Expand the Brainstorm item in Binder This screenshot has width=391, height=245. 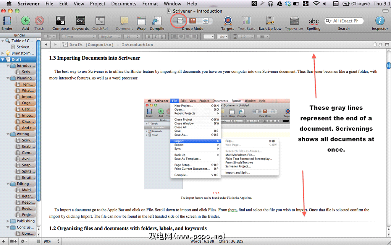(3, 53)
